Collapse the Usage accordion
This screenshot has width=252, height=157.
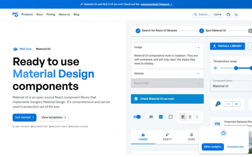coord(167,47)
